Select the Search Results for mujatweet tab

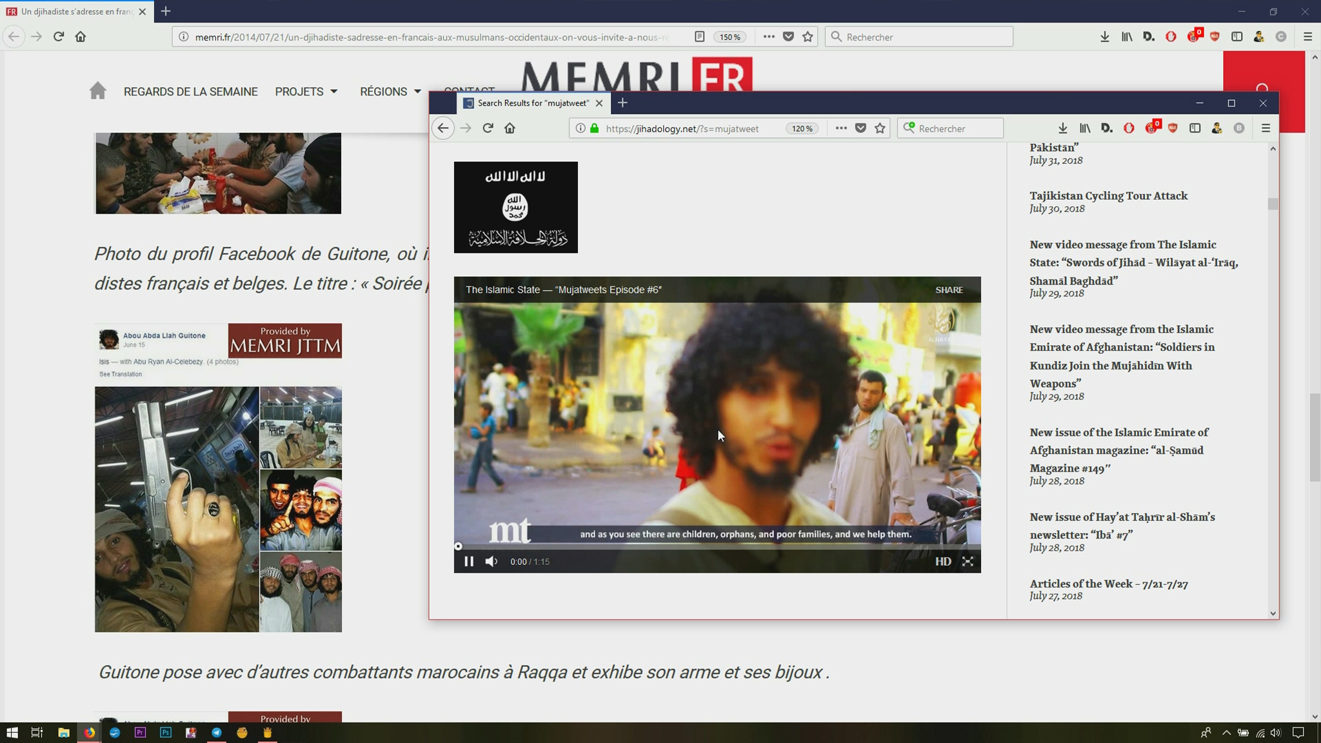coord(533,103)
